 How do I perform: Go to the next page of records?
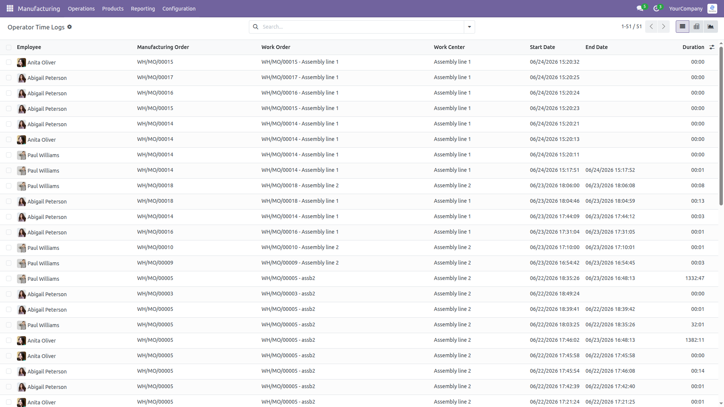coord(664,27)
